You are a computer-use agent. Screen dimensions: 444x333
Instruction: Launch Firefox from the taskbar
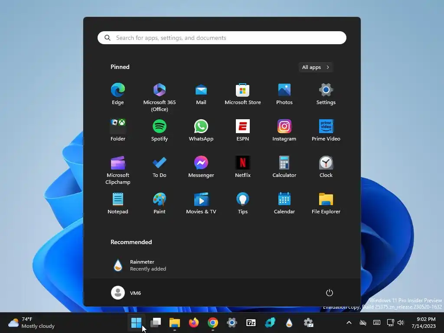click(194, 323)
